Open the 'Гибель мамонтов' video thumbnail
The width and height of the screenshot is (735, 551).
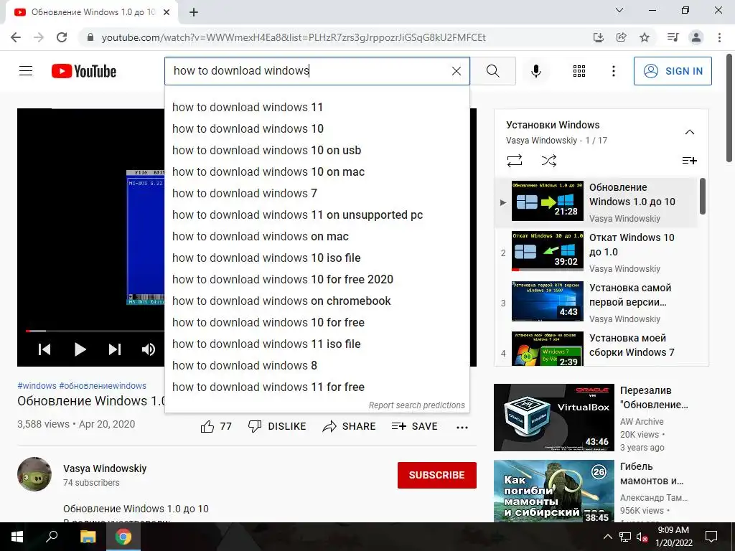[x=553, y=491]
